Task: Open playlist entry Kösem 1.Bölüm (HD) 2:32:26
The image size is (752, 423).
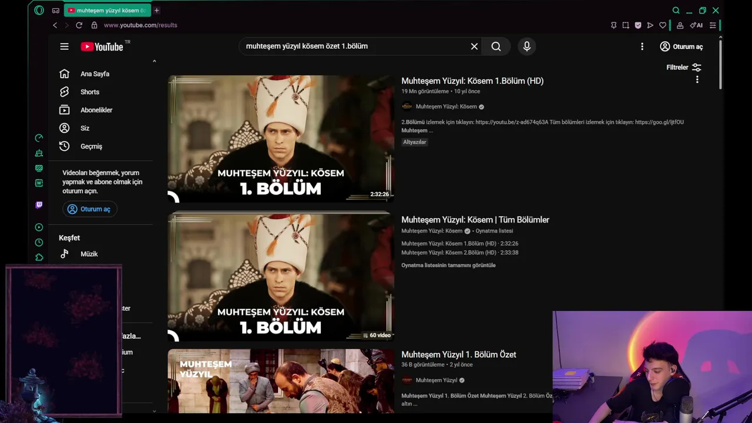Action: click(x=459, y=244)
